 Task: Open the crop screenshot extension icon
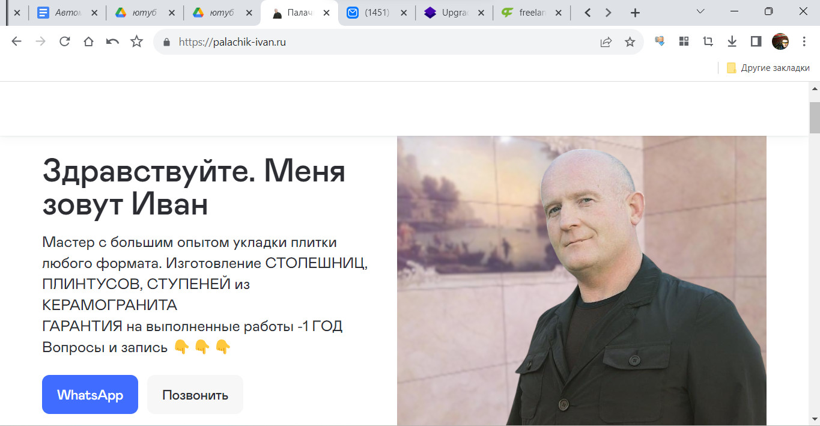point(708,41)
